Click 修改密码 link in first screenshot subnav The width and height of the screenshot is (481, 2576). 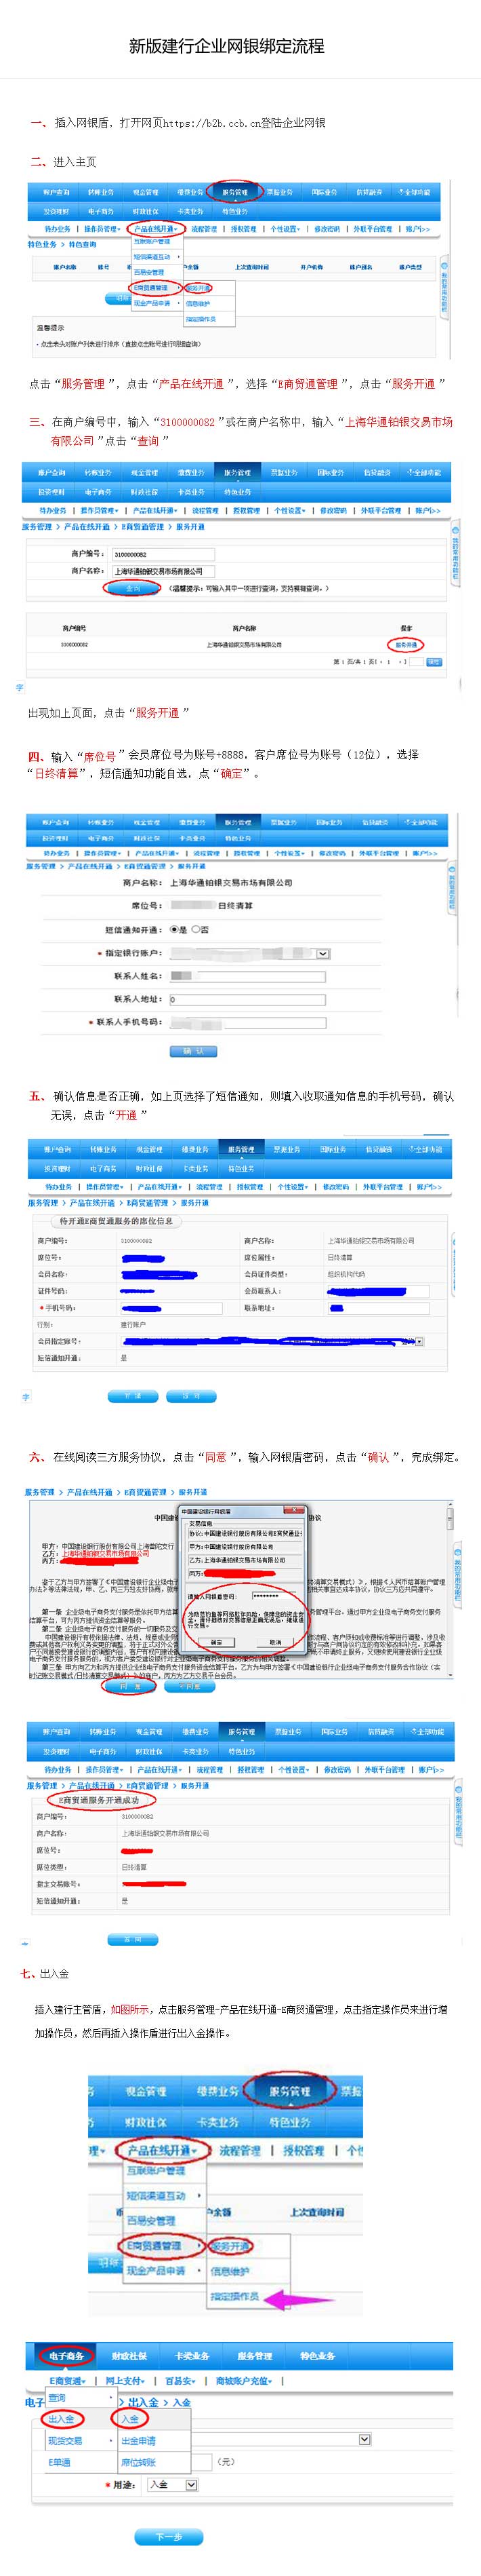pos(327,229)
